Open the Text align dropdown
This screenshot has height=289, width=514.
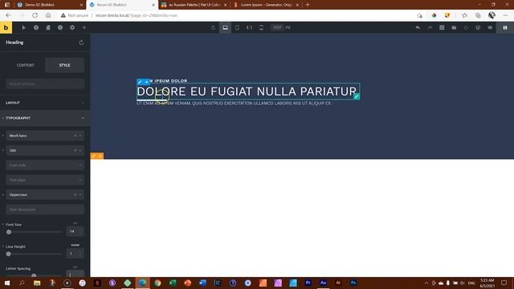(x=45, y=180)
